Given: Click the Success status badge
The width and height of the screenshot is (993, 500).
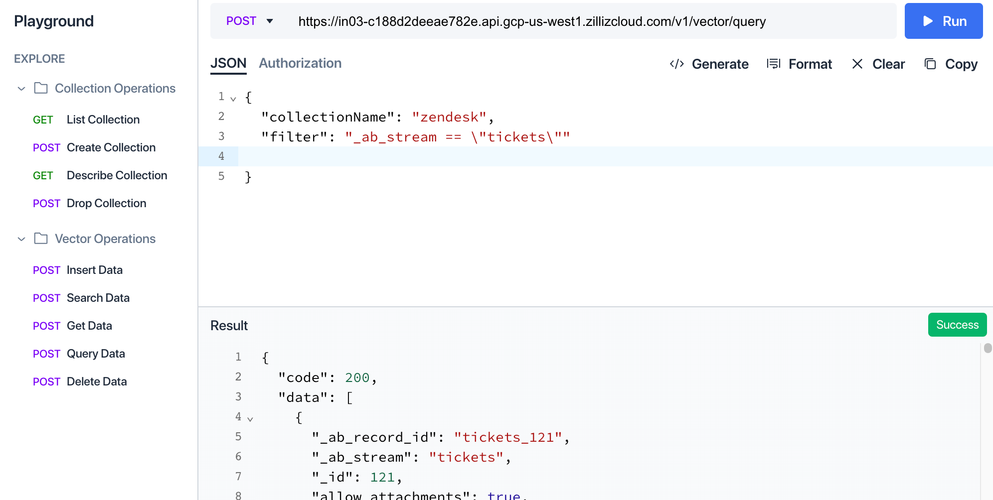Looking at the screenshot, I should (x=957, y=325).
